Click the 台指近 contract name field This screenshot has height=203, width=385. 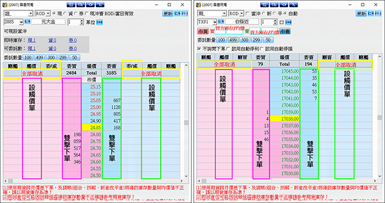tap(242, 22)
